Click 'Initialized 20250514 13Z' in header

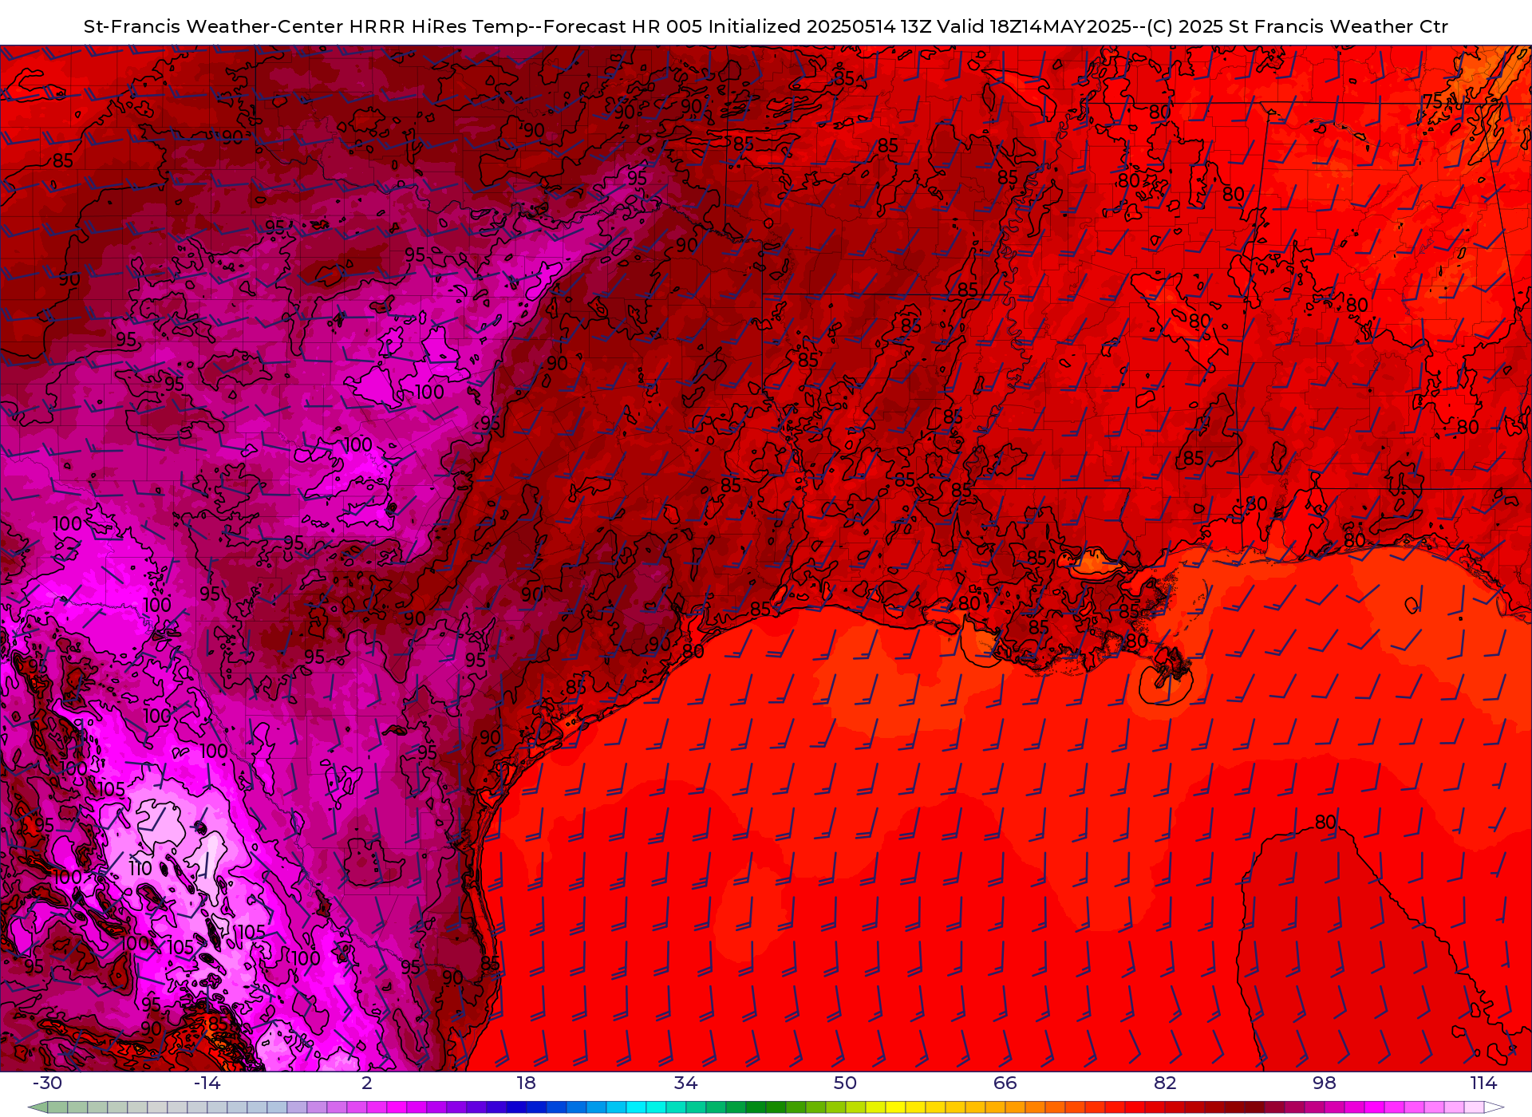click(x=819, y=26)
